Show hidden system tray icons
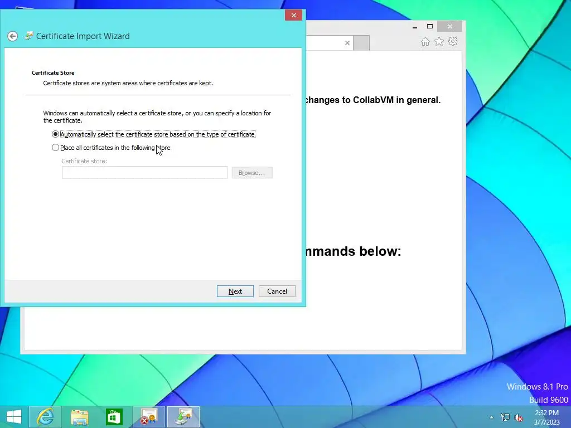Screen dimensions: 571x428 [491, 417]
